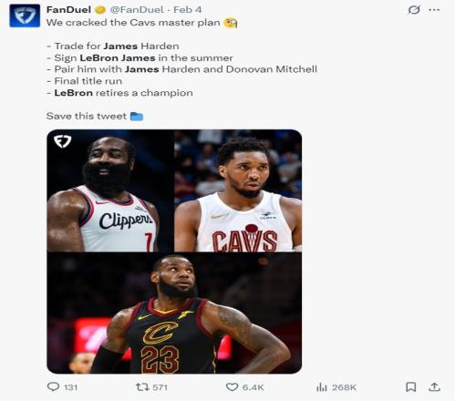View analytics via bar chart icon

pos(322,387)
